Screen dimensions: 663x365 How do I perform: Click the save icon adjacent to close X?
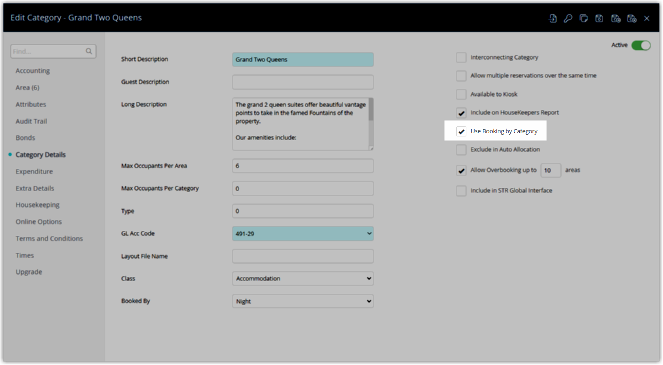632,18
